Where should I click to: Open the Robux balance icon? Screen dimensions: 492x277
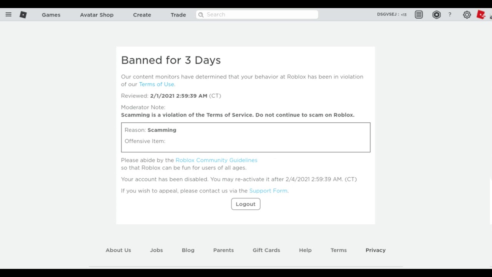[x=436, y=15]
